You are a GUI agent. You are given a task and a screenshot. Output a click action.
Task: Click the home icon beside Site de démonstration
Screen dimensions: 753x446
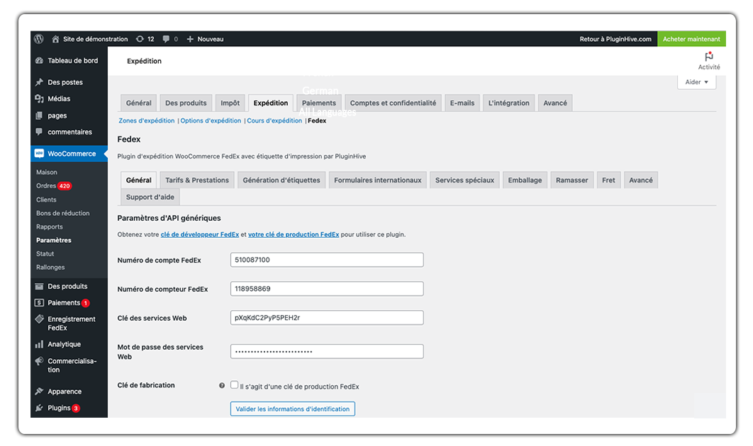[x=56, y=39]
